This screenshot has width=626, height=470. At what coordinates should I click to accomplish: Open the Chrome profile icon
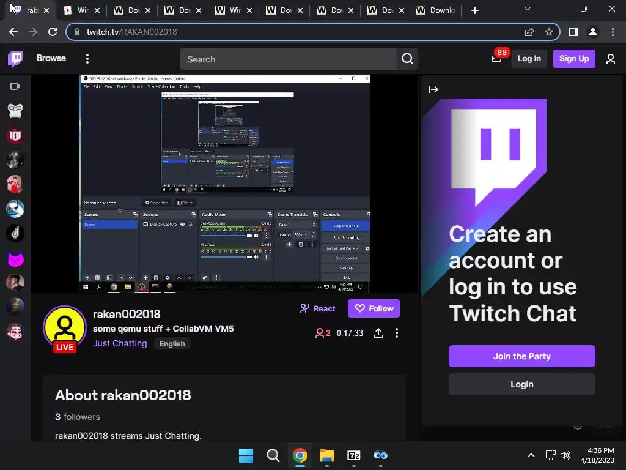[x=593, y=32]
